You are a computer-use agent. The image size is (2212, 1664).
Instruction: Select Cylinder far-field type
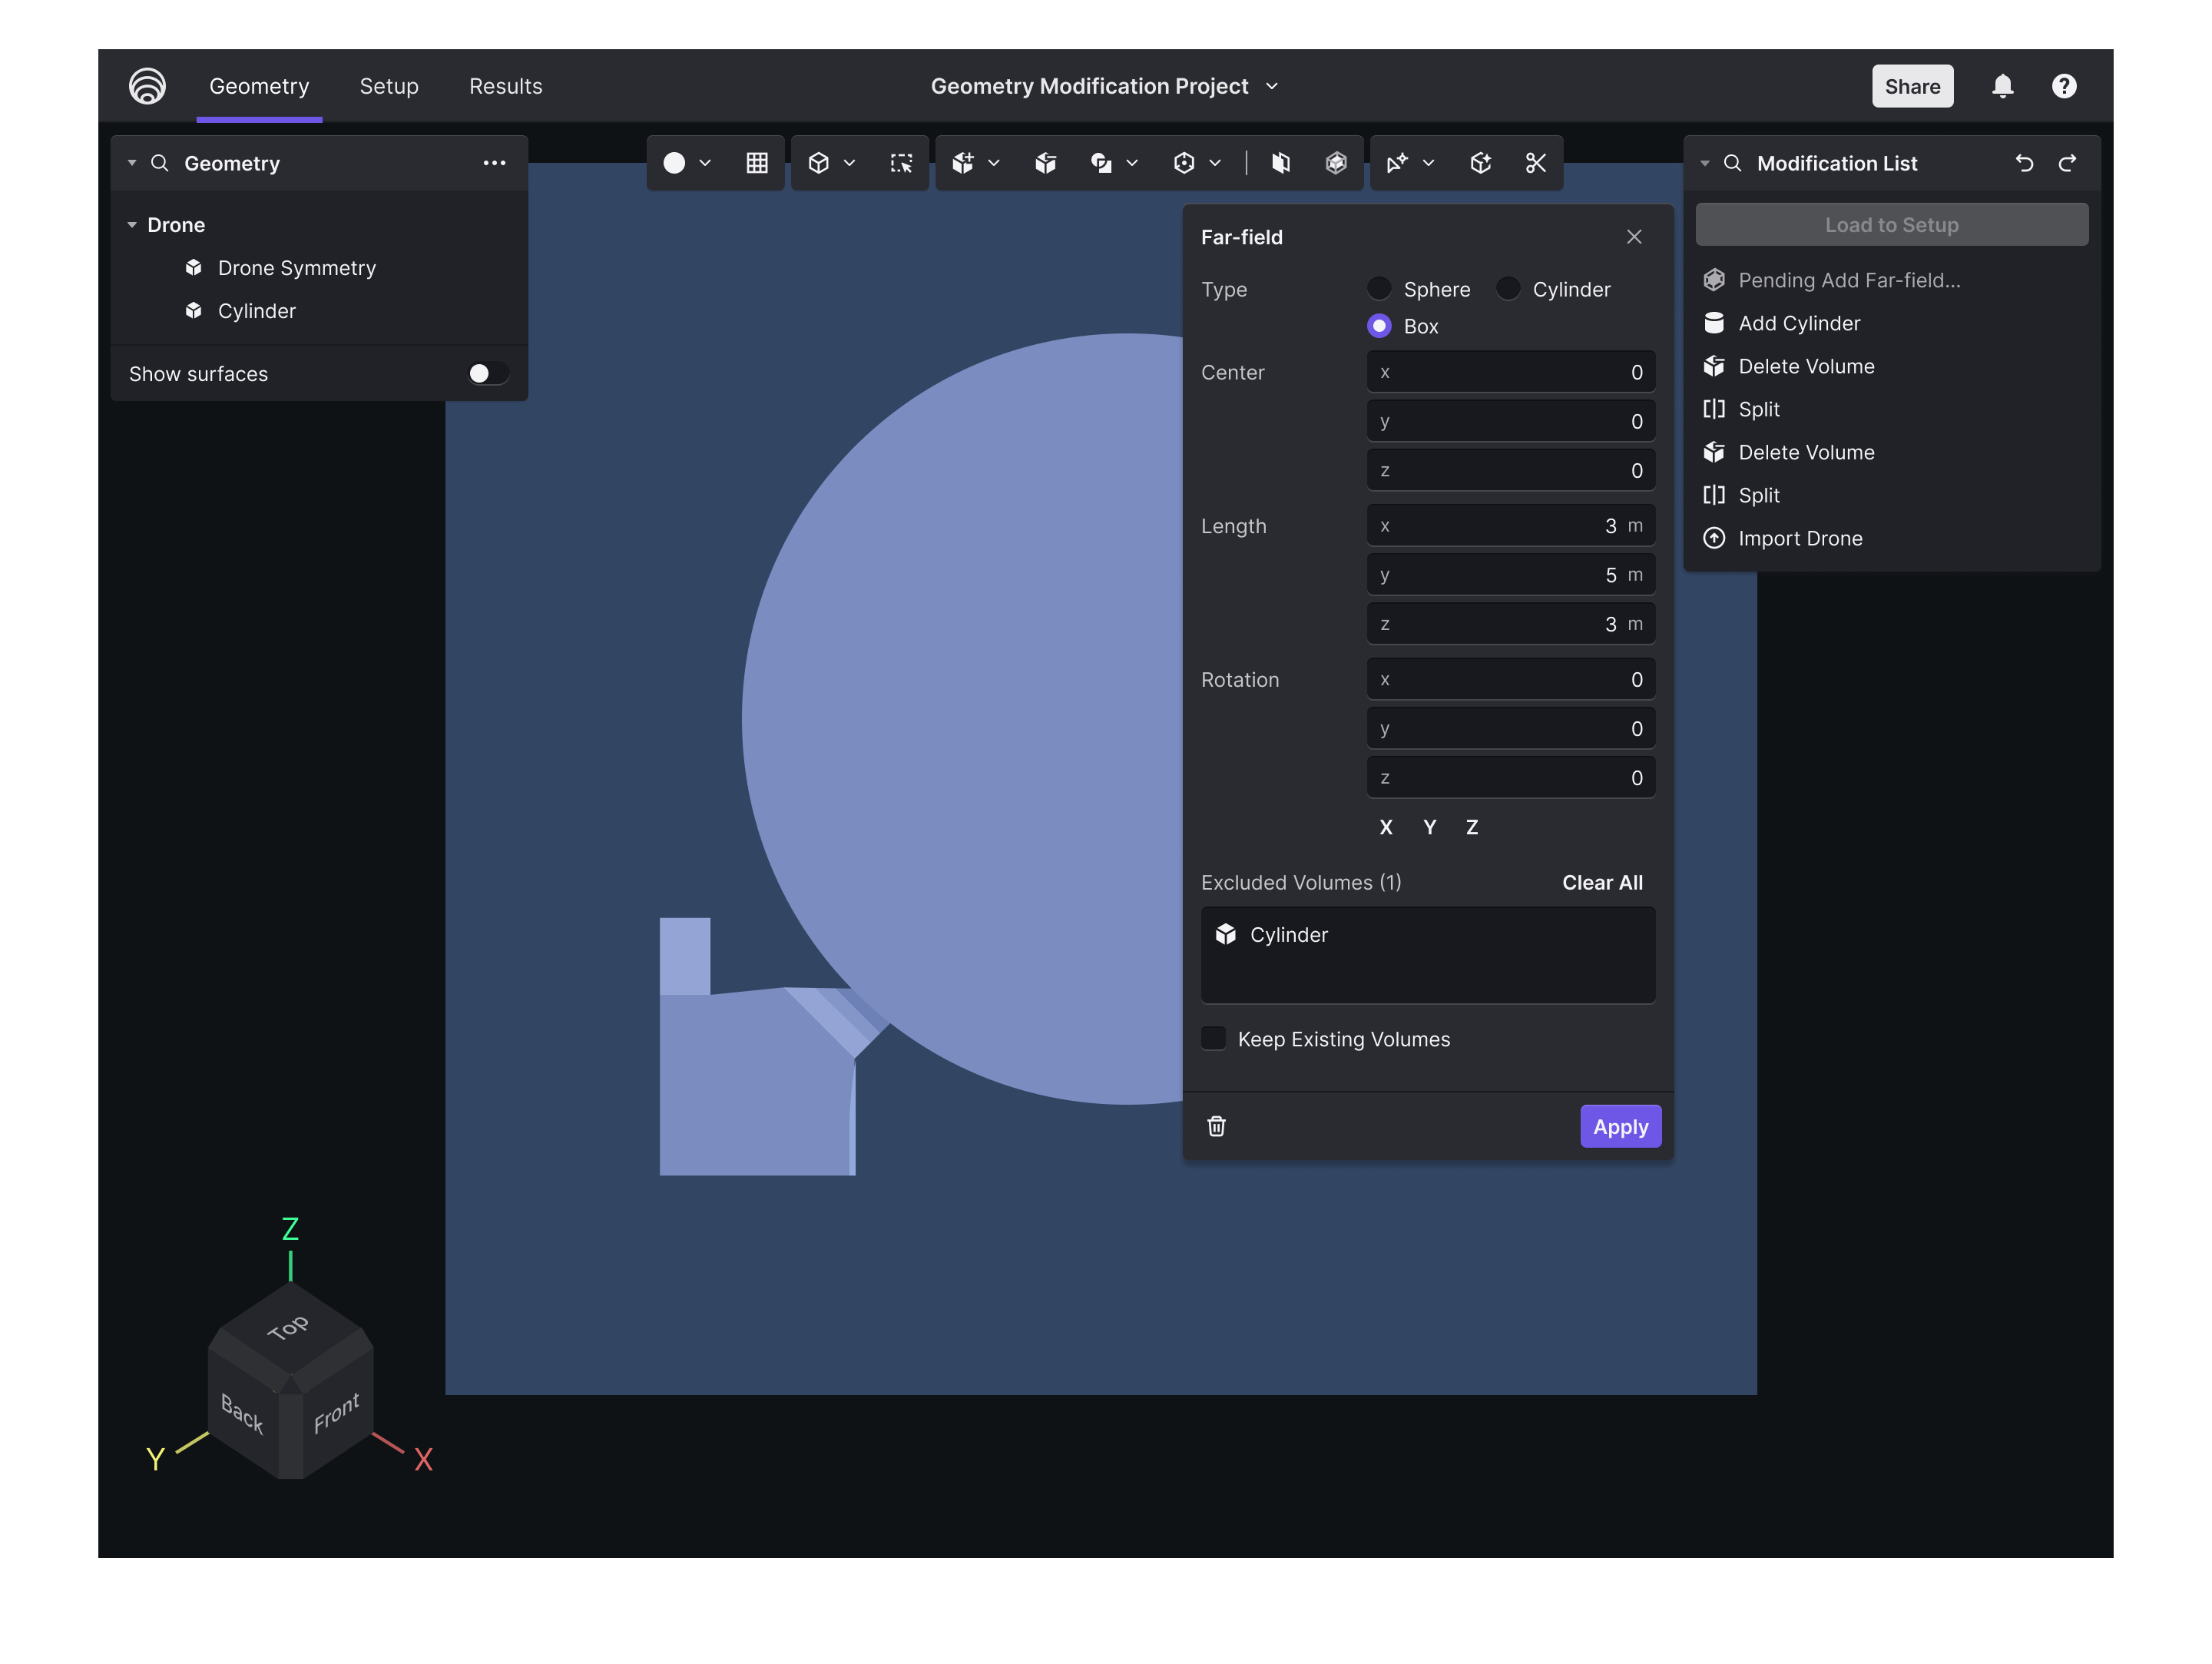click(x=1508, y=289)
